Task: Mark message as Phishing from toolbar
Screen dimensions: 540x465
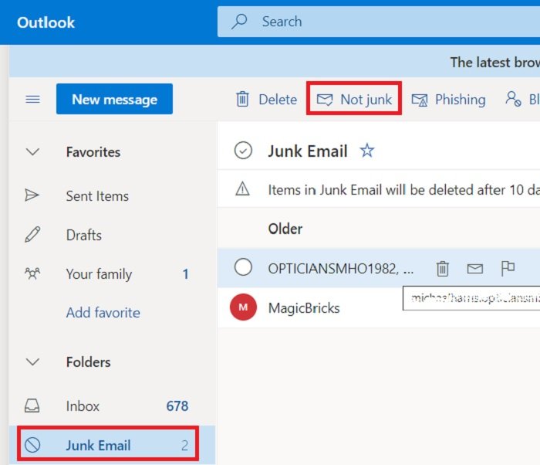Action: [448, 100]
